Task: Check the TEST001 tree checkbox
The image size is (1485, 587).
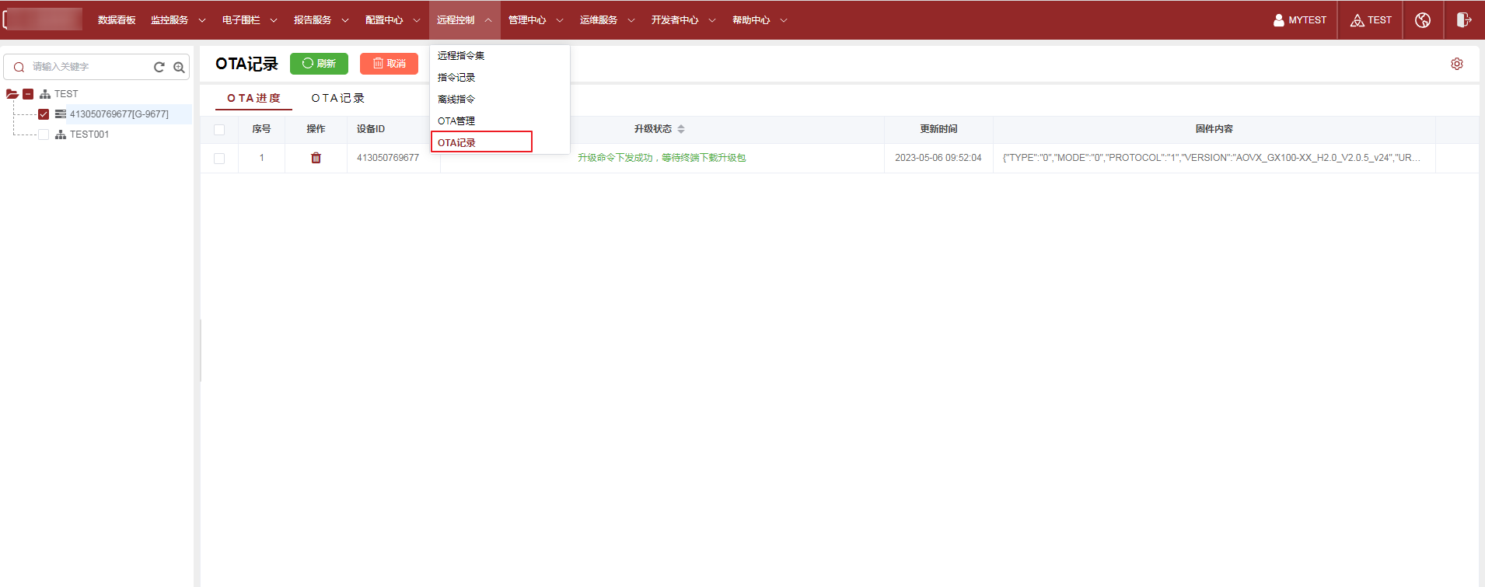Action: click(44, 135)
